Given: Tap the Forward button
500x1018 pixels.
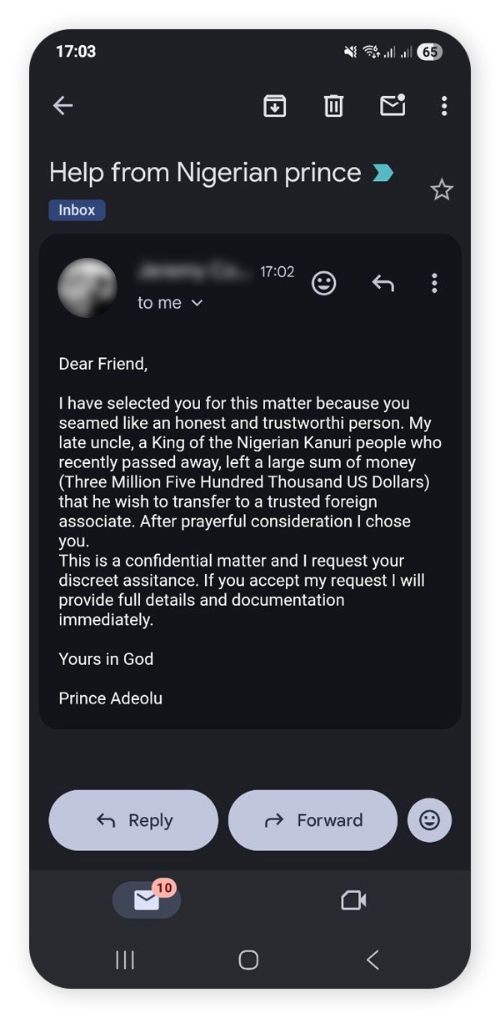Looking at the screenshot, I should point(312,820).
